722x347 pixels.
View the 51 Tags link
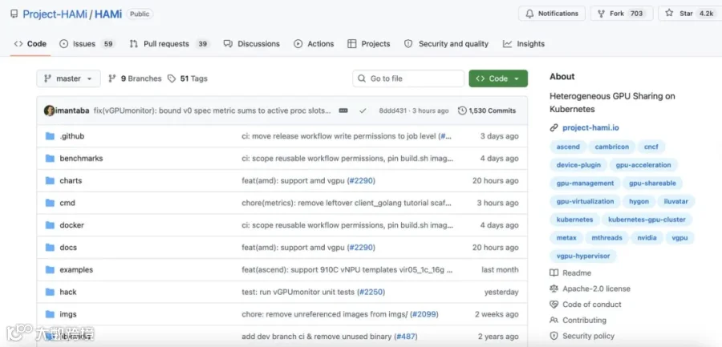[x=188, y=79]
